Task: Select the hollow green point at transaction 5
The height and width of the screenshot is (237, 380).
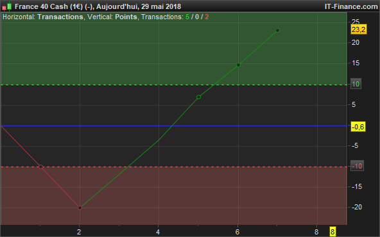Action: tap(198, 97)
